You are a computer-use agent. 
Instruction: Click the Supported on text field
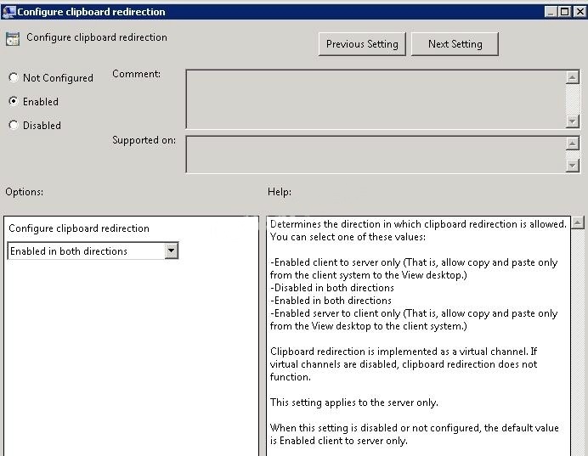376,155
